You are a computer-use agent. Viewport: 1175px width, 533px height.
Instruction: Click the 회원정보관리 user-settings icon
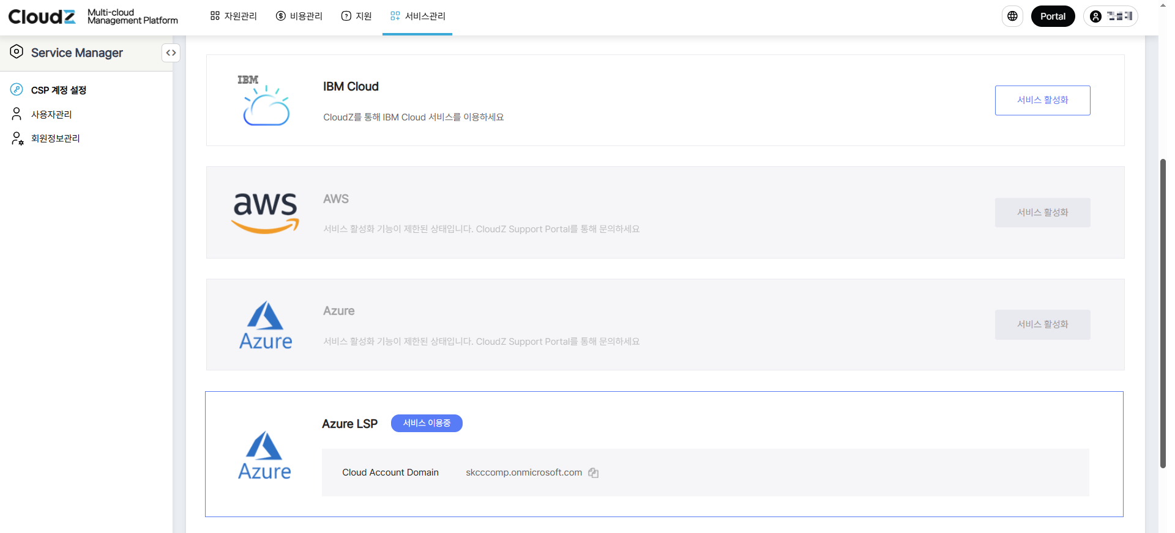coord(17,139)
